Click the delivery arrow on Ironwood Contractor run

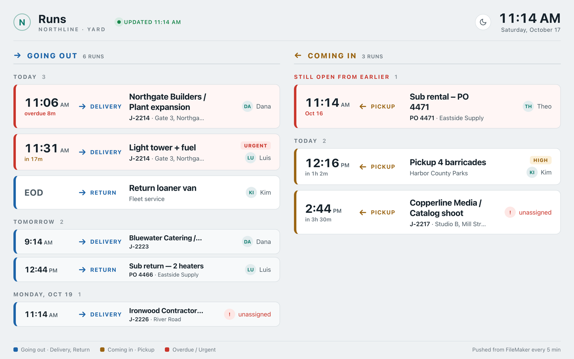82,314
